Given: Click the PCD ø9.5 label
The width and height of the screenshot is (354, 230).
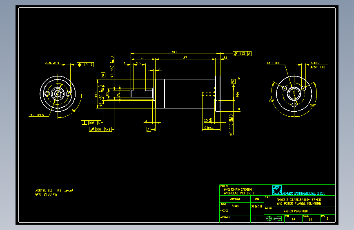Looking at the screenshot, I should [37, 115].
